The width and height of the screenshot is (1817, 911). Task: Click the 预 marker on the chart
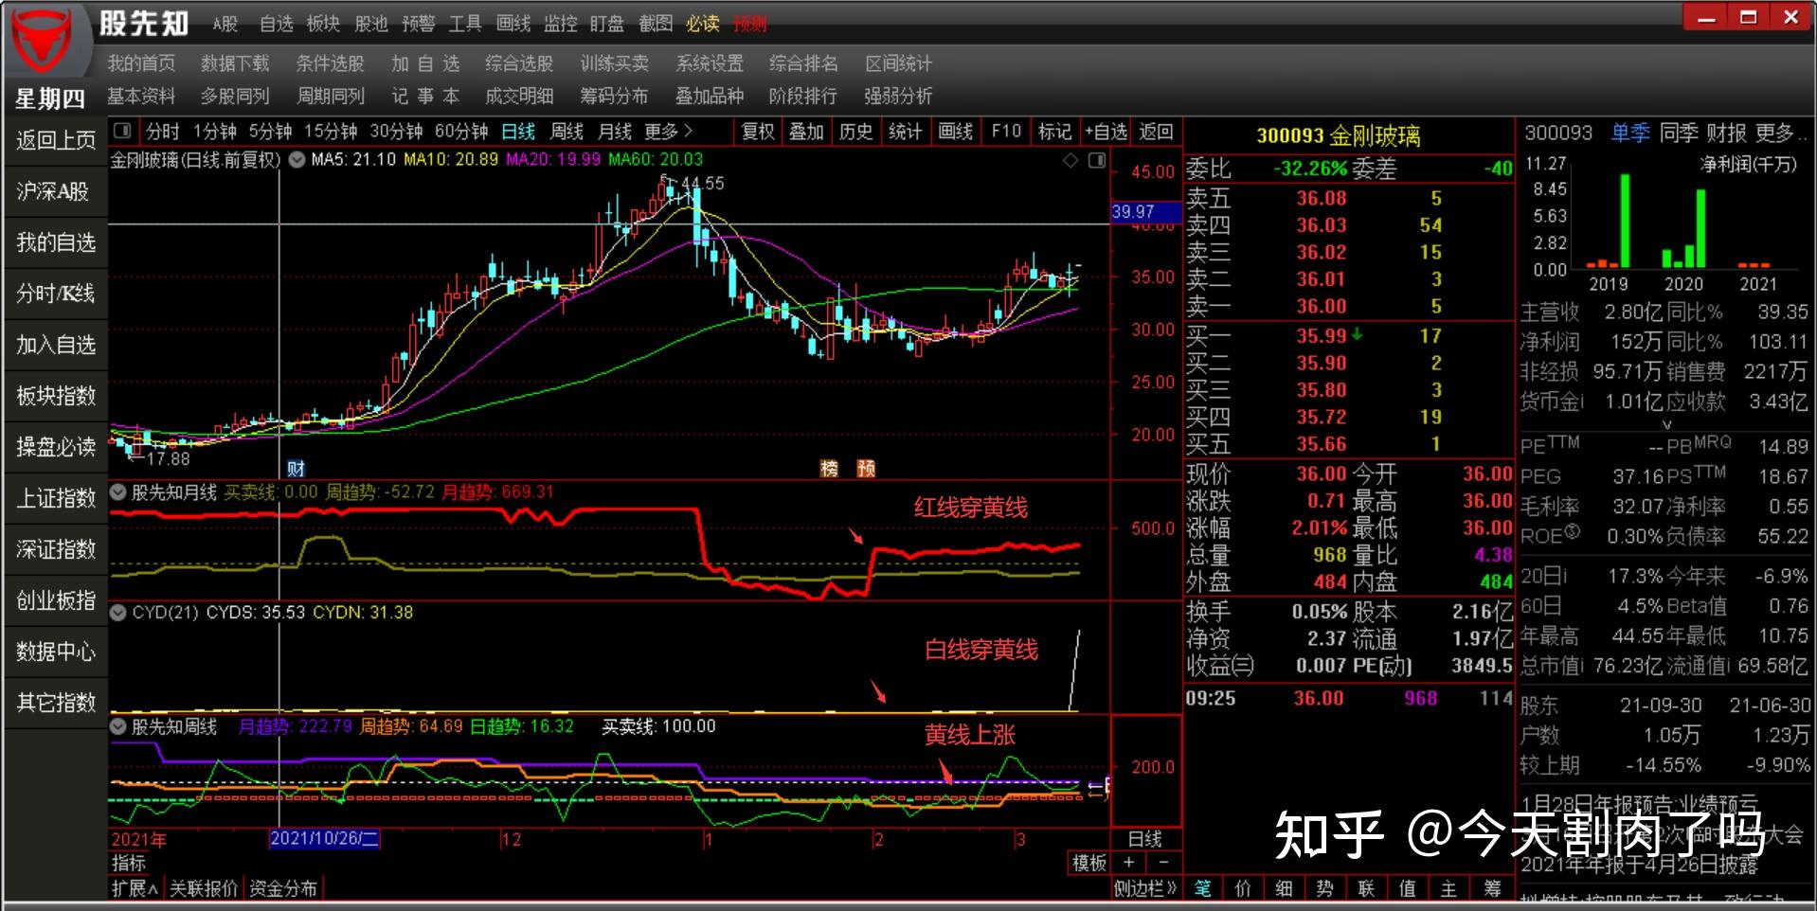pyautogui.click(x=866, y=468)
